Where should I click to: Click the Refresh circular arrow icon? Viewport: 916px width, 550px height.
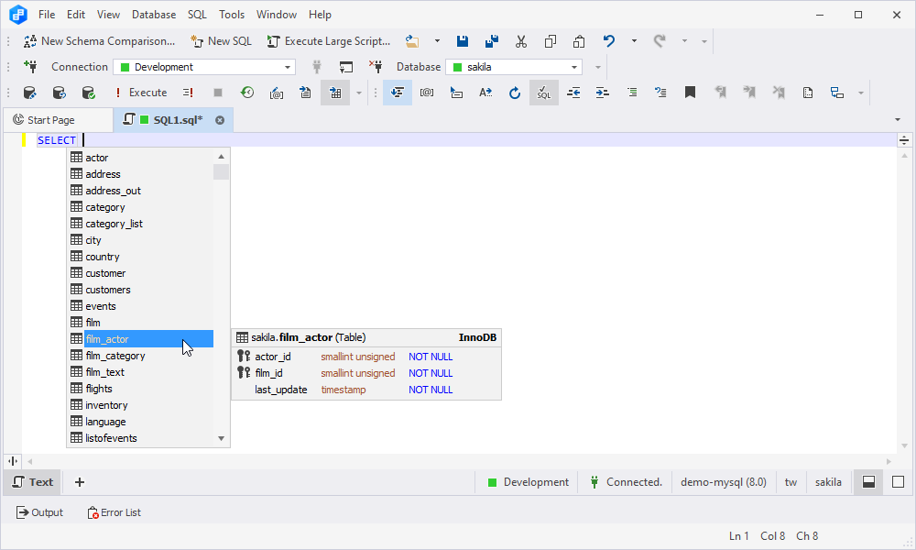(515, 93)
